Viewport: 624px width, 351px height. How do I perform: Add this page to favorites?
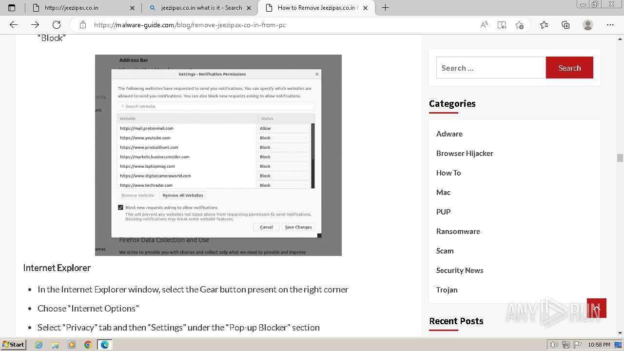[519, 25]
